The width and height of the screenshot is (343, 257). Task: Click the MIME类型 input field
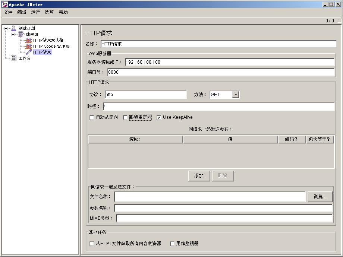(x=224, y=218)
